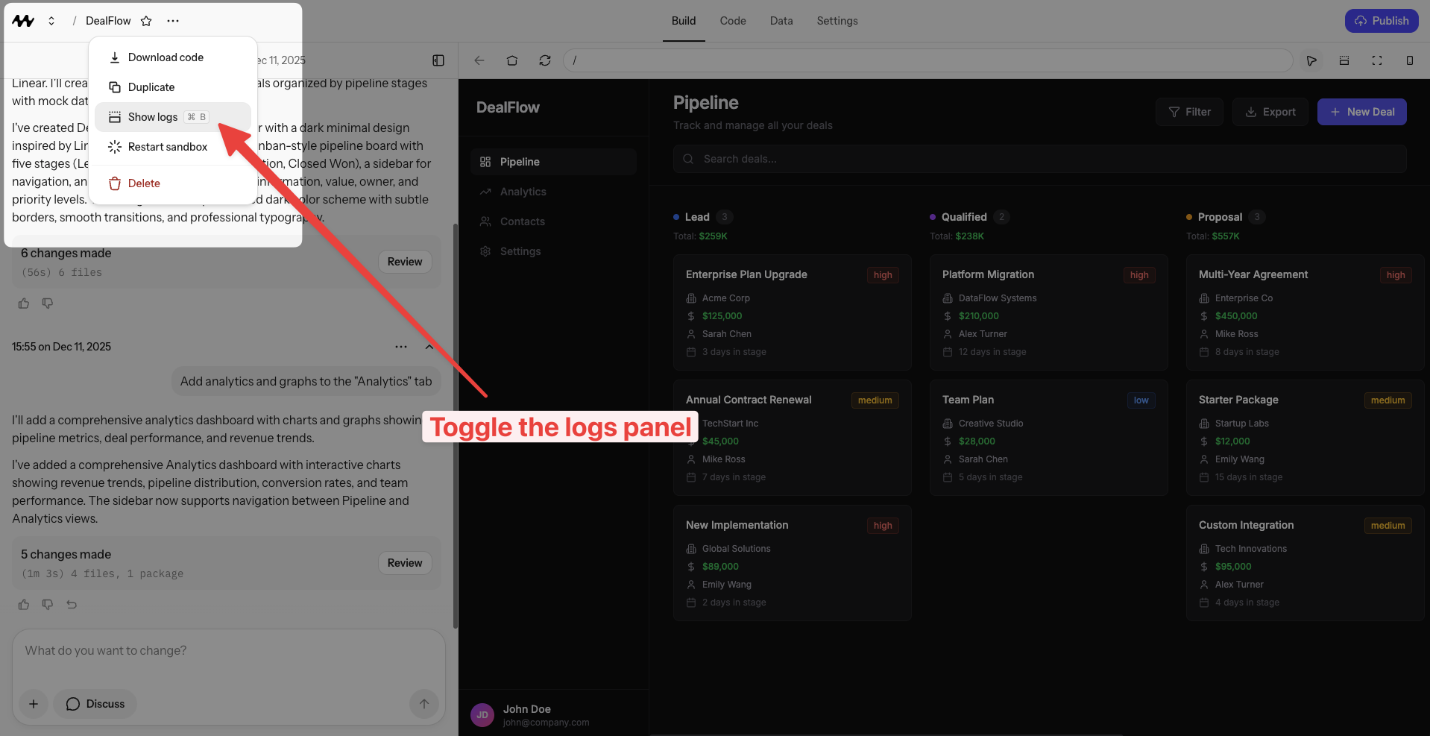
Task: Select the Analytics item in DealFlow sidebar
Action: [x=522, y=191]
